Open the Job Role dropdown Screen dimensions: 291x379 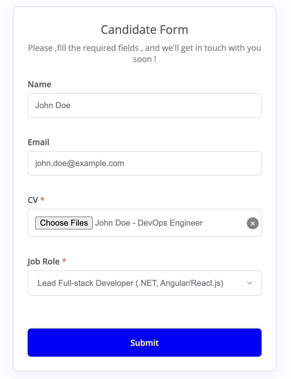click(144, 283)
